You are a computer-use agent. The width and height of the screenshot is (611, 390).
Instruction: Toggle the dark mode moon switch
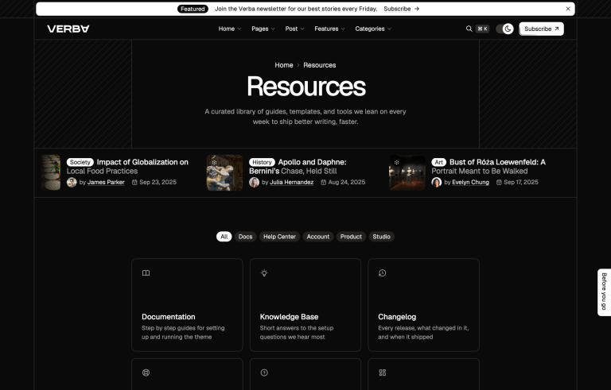point(504,29)
